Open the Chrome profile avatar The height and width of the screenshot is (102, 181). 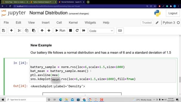coord(175,6)
